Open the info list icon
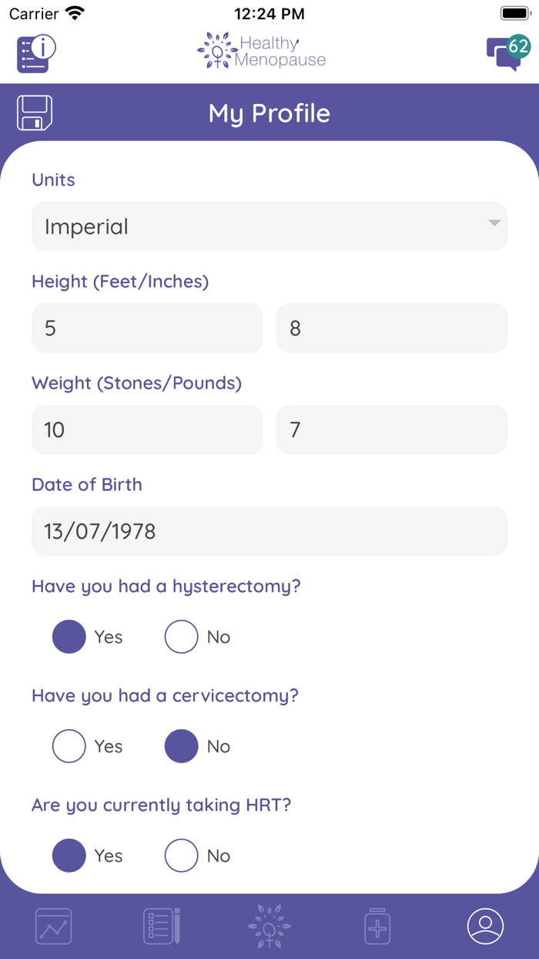The width and height of the screenshot is (539, 959). point(36,53)
